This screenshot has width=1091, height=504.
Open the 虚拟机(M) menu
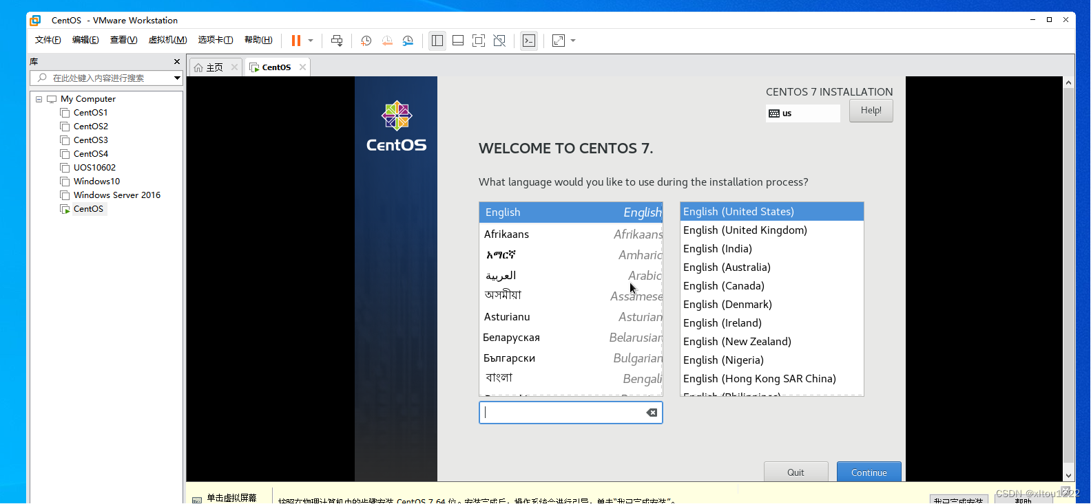[x=168, y=40]
